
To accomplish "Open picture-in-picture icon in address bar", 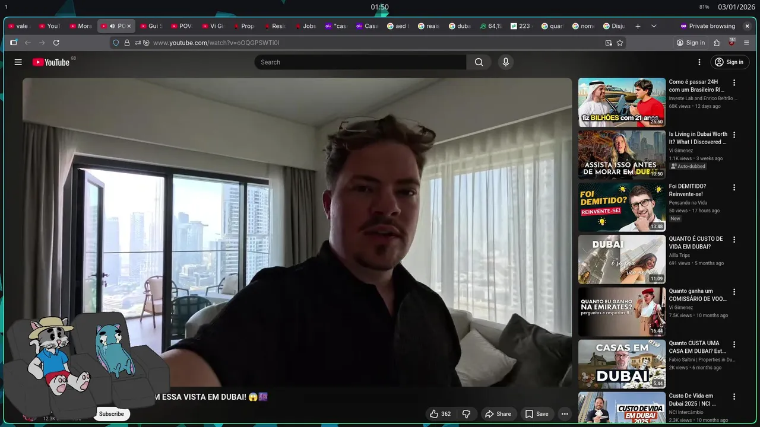I will [x=609, y=43].
